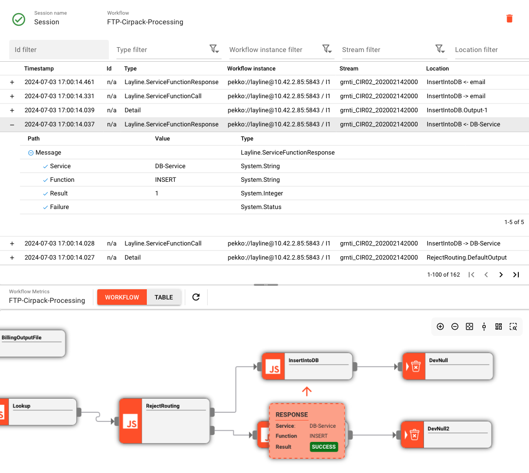Click the RESPONSE popup header
529x473 pixels.
pyautogui.click(x=292, y=415)
